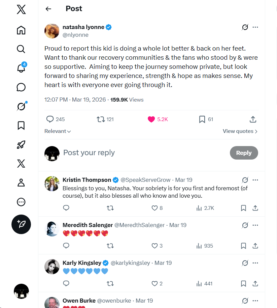Go back using the back arrow
This screenshot has width=277, height=308.
48,9
